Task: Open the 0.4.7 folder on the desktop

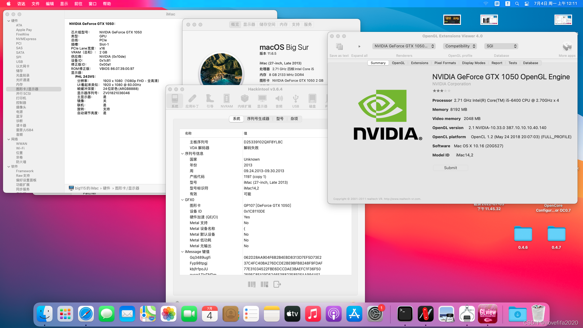Action: pyautogui.click(x=556, y=234)
